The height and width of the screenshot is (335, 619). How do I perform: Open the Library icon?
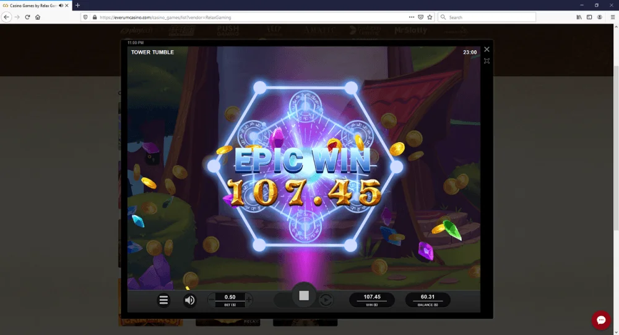[x=579, y=17]
